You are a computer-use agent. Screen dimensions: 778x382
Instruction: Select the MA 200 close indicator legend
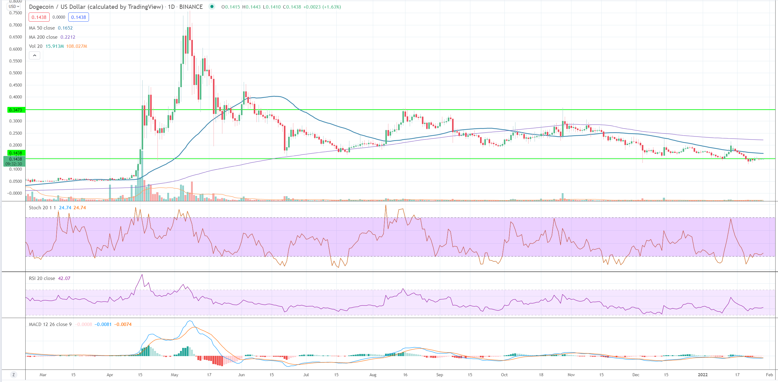43,37
